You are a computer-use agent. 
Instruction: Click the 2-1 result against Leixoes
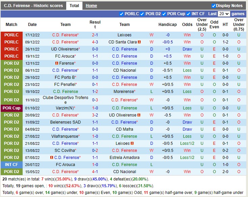coord(95,35)
